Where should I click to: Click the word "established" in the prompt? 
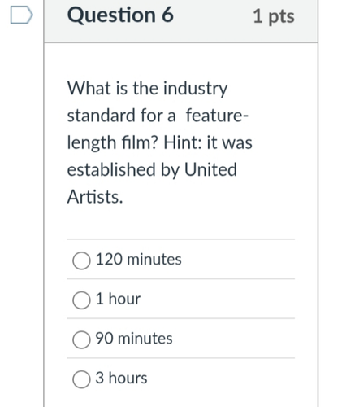(111, 169)
